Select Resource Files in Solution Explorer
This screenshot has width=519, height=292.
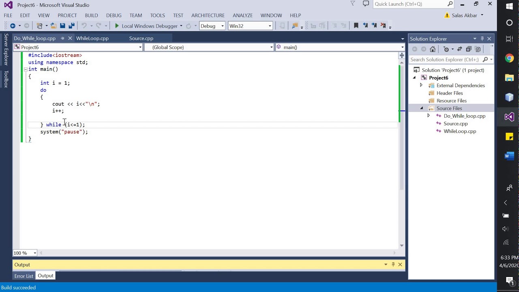click(451, 101)
